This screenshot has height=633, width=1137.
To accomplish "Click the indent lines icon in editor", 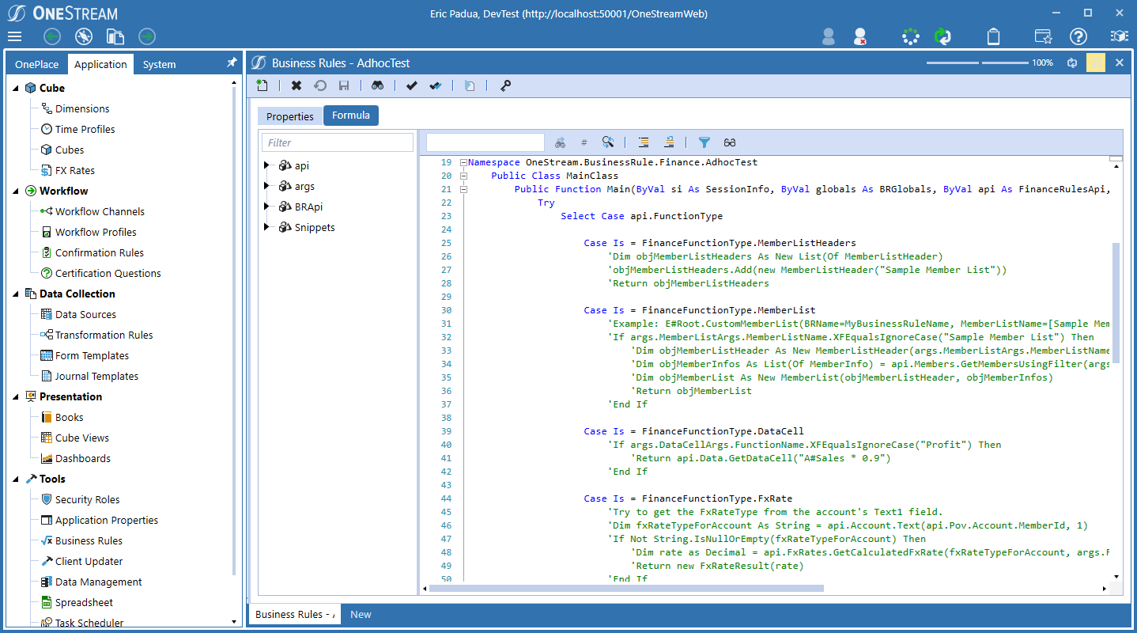I will pos(644,142).
